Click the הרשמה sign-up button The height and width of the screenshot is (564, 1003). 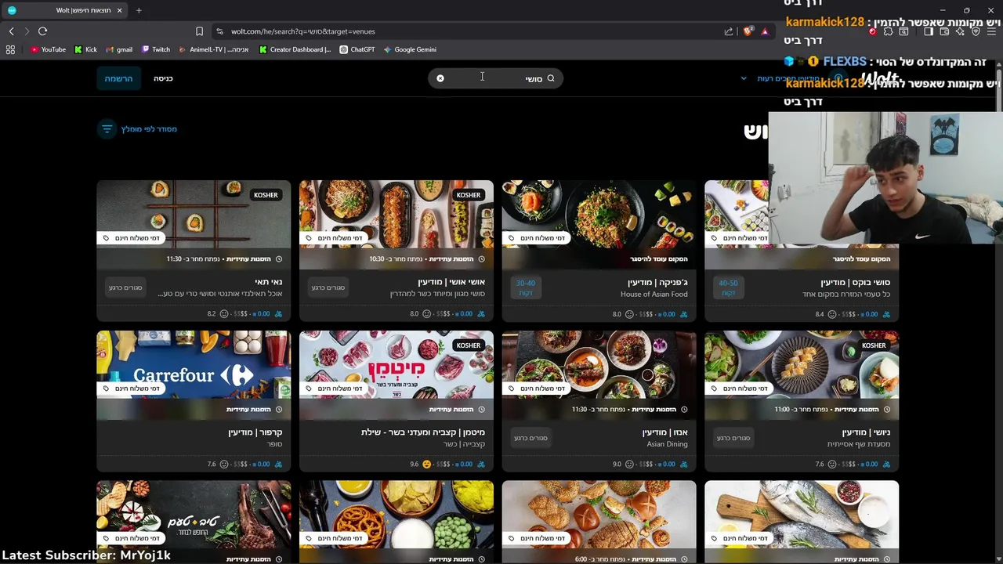coord(119,78)
